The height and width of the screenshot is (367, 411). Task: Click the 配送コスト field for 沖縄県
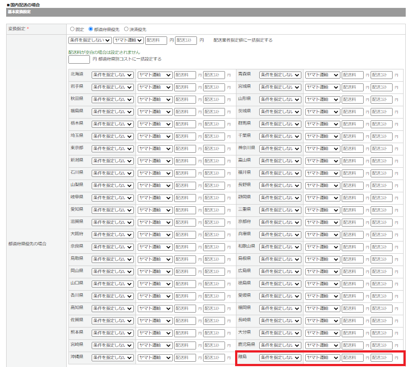(214, 358)
